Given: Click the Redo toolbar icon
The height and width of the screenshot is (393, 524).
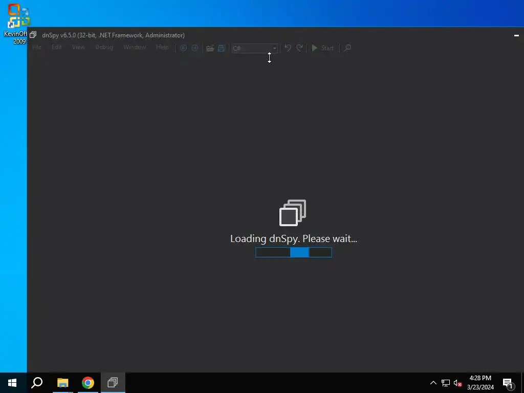Looking at the screenshot, I should tap(299, 48).
